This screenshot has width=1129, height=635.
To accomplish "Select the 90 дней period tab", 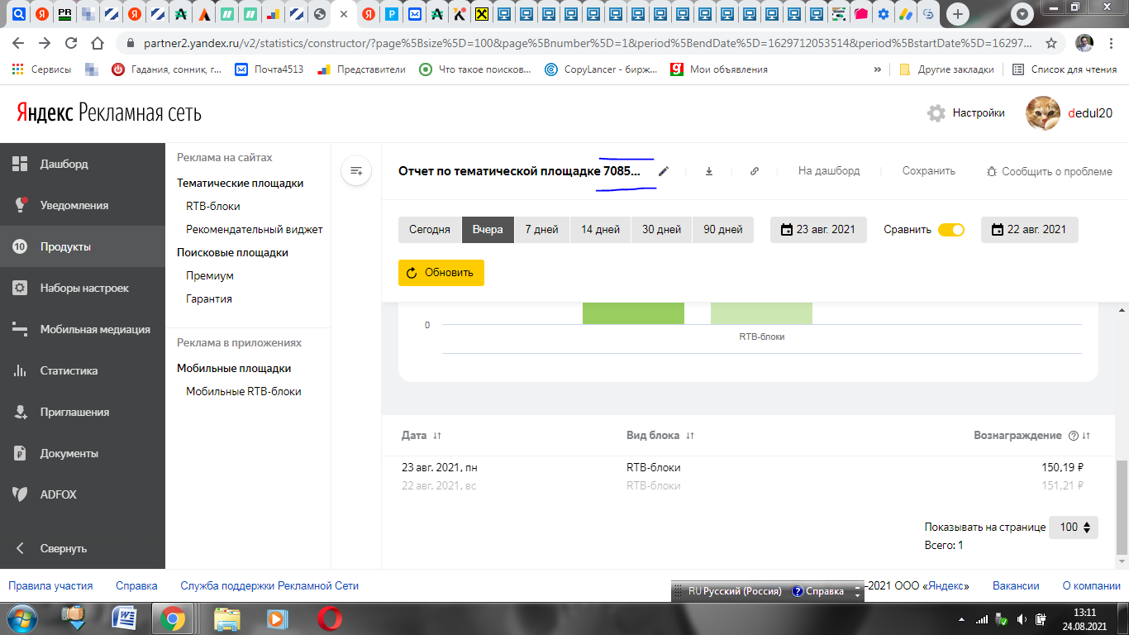I will pos(723,230).
